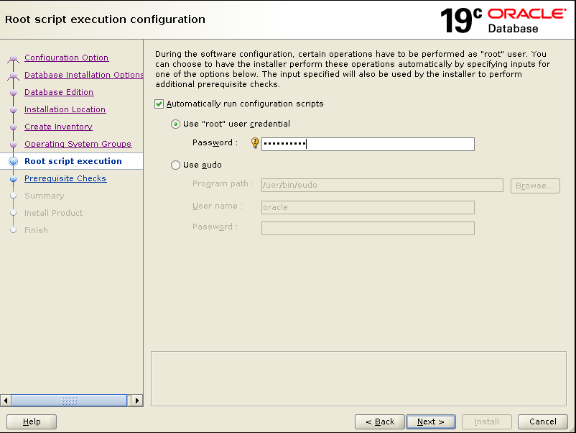Click the sidebar scroll right arrow
The width and height of the screenshot is (576, 433).
pos(137,400)
